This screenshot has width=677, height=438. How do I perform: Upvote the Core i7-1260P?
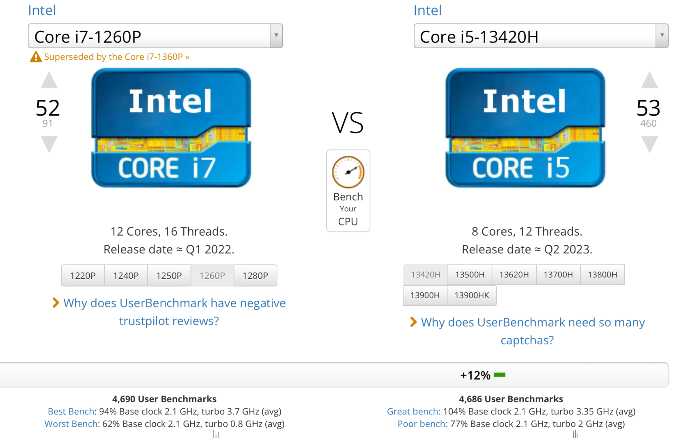49,81
